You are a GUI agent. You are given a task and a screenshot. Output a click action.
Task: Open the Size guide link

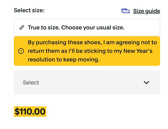(x=146, y=11)
